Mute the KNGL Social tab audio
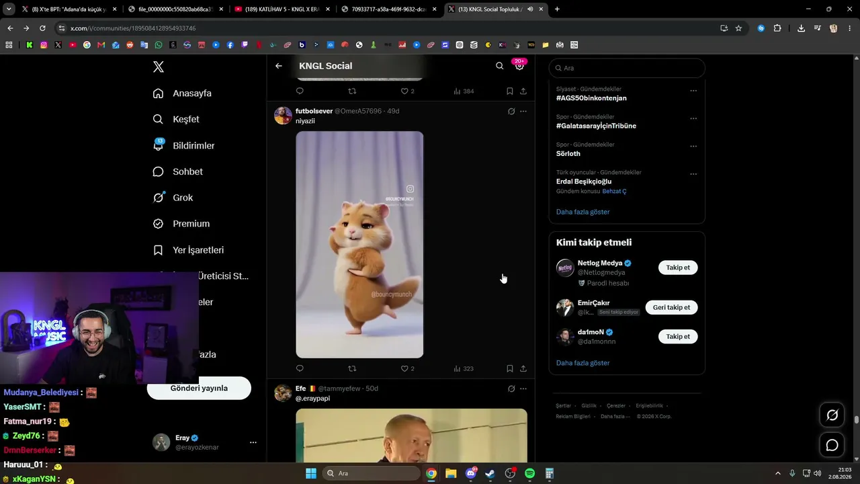The width and height of the screenshot is (860, 484). click(x=530, y=9)
